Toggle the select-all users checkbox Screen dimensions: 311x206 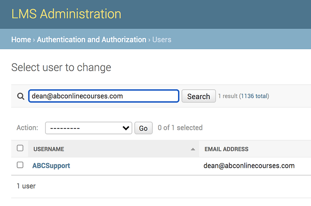(x=20, y=148)
